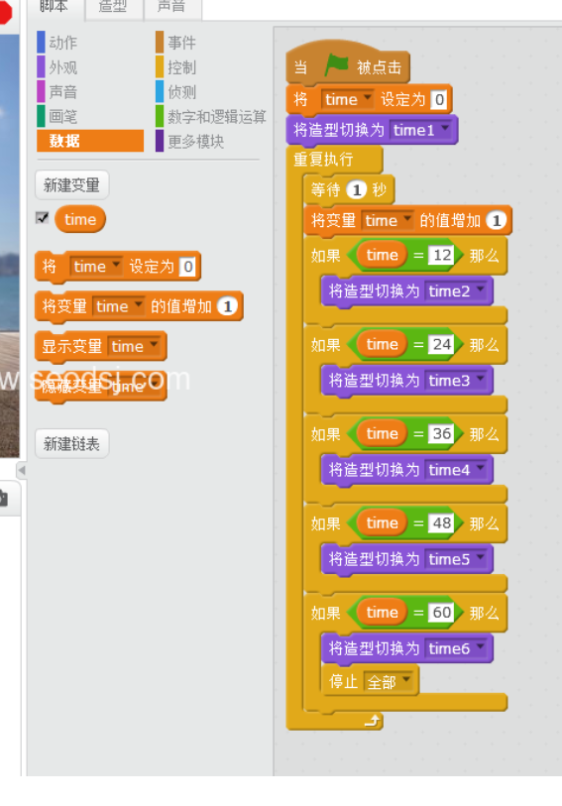This screenshot has height=806, width=562.
Task: Select the 数据 block category
Action: pyautogui.click(x=90, y=141)
